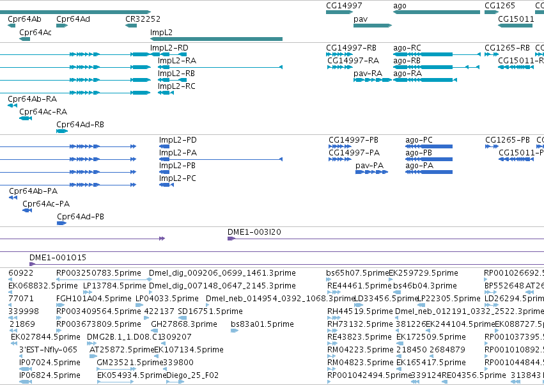This screenshot has width=544, height=385.
Task: Click the pav-RA transcript label
Action: [x=368, y=74]
